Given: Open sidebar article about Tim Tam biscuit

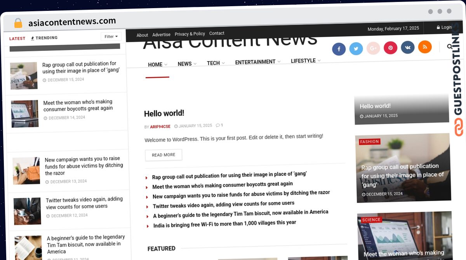Looking at the screenshot, I should (86, 244).
